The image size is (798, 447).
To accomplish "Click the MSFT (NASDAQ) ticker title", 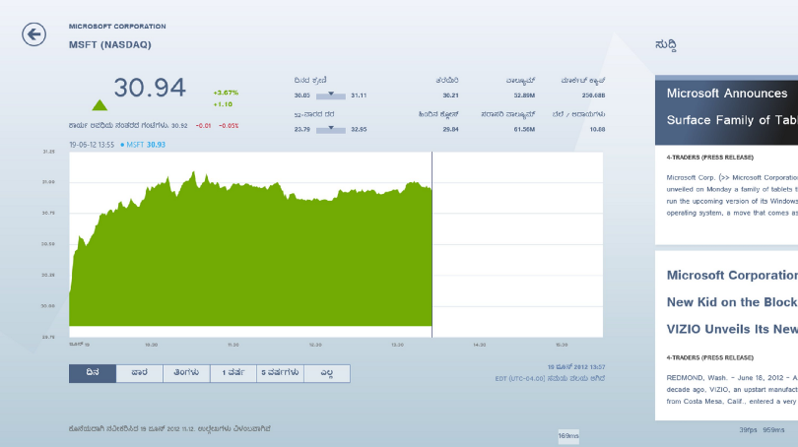I will tap(110, 44).
